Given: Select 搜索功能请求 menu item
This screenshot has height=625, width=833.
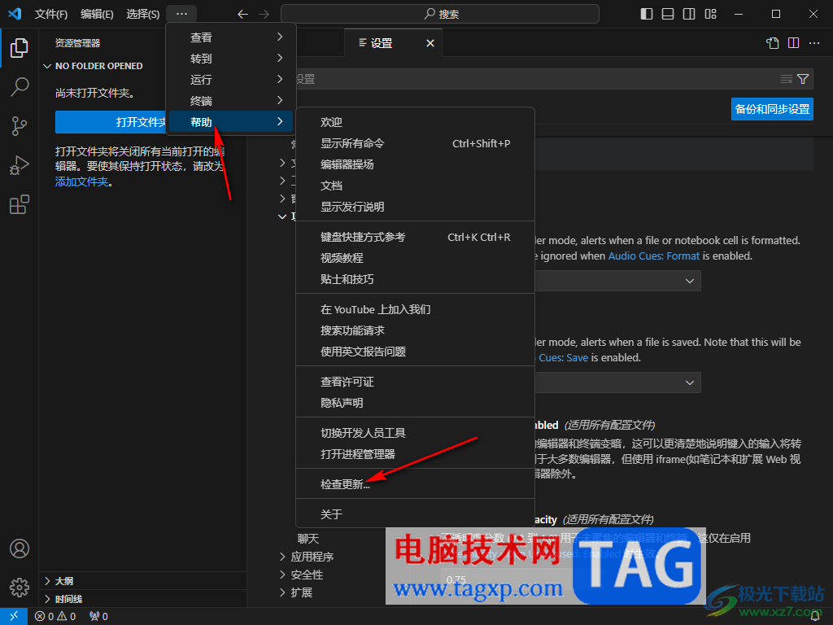Looking at the screenshot, I should click(415, 330).
